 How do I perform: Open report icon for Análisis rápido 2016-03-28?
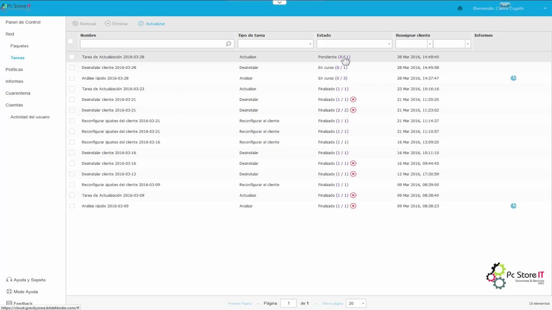(x=513, y=78)
